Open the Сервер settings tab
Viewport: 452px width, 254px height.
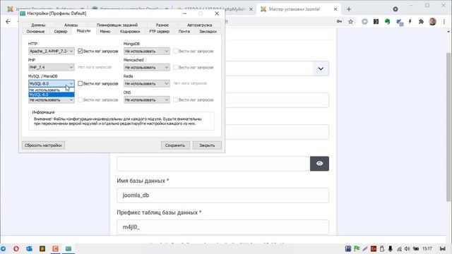(x=61, y=31)
